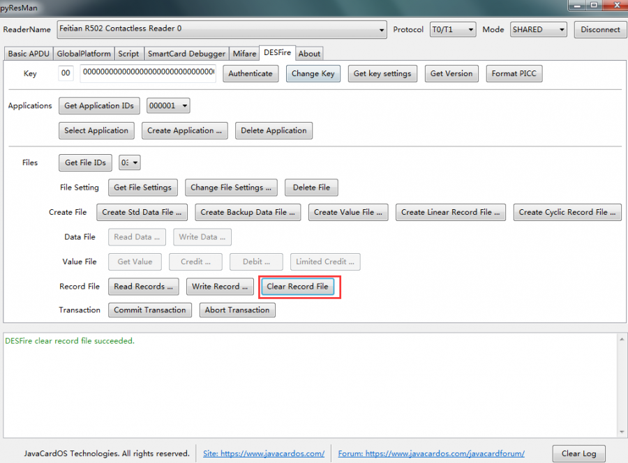The width and height of the screenshot is (628, 463).
Task: Click the Authenticate button
Action: point(251,74)
